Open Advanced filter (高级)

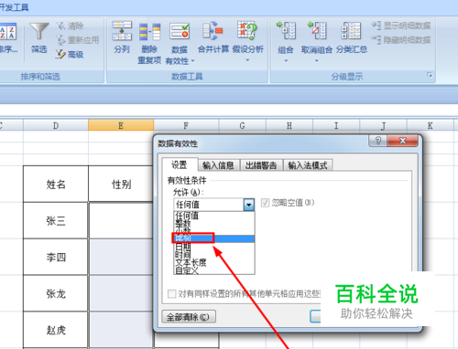(70, 55)
